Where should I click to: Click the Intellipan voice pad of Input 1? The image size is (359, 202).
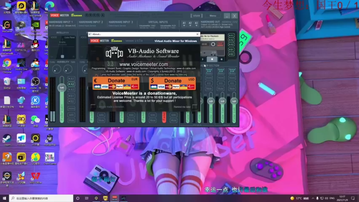pos(62,47)
